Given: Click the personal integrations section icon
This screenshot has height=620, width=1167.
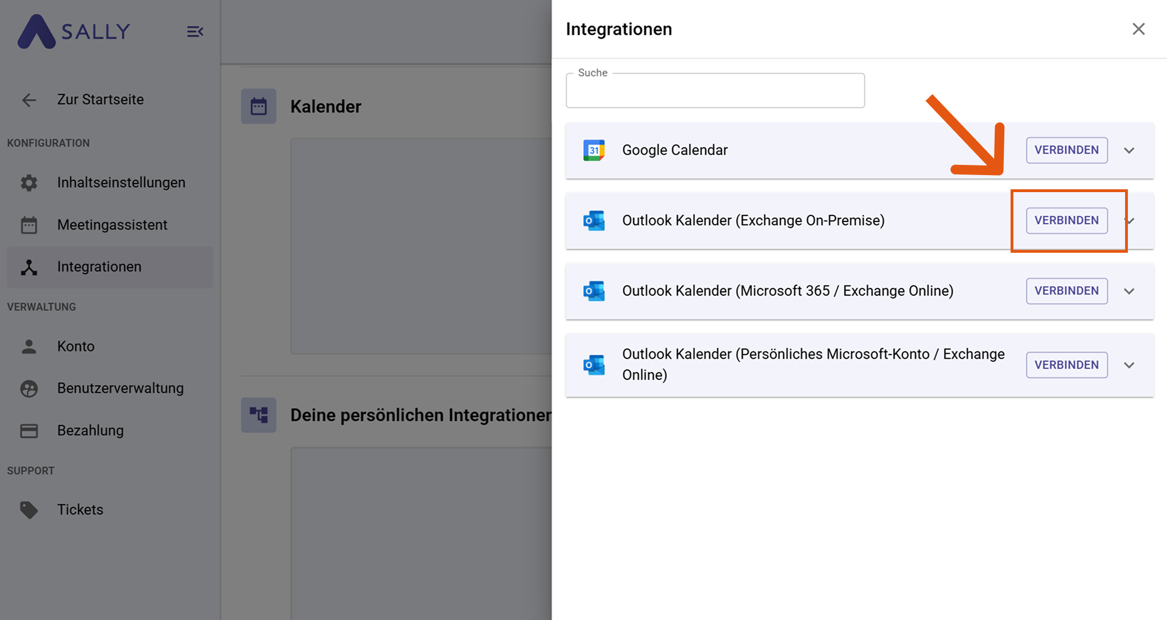Looking at the screenshot, I should [x=258, y=415].
